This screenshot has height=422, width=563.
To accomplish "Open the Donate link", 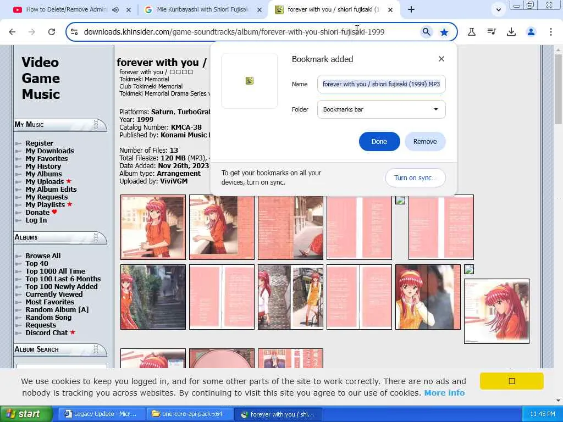I will [37, 213].
